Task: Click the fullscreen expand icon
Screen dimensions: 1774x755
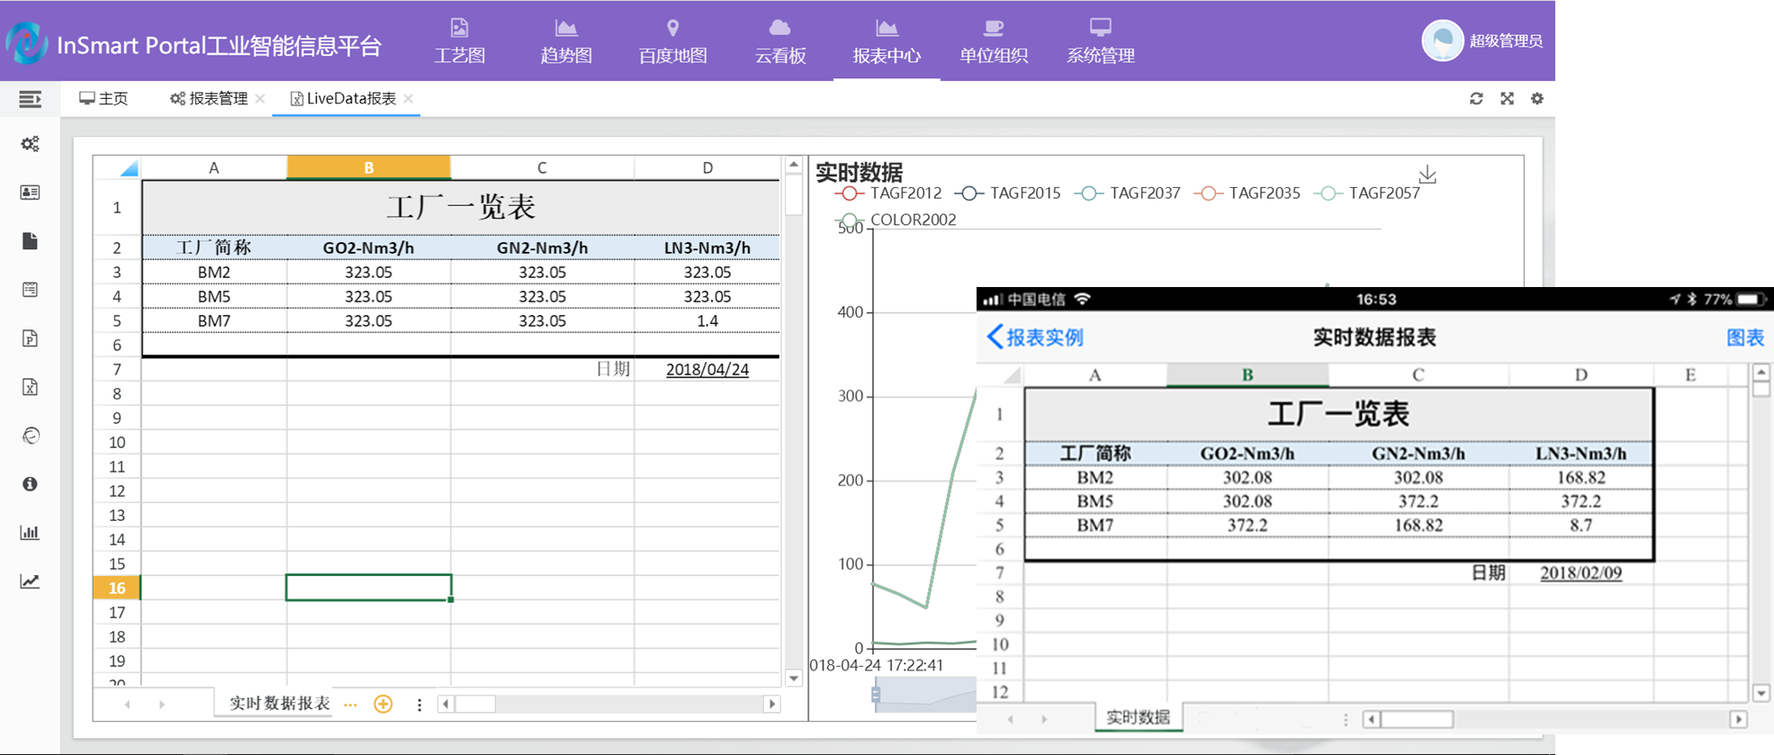Action: tap(1507, 99)
